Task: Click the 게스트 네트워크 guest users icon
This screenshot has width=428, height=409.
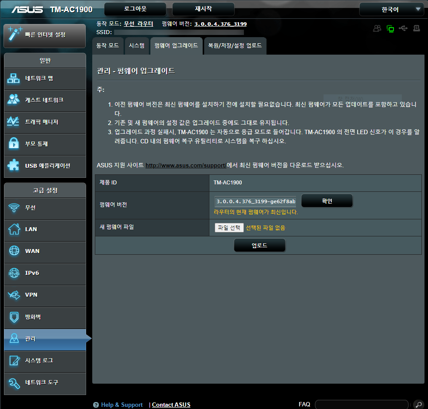Action: point(14,99)
